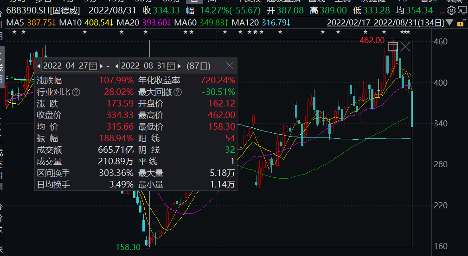Click the average price 354.34 in header
The height and width of the screenshot is (256, 468).
click(419, 11)
